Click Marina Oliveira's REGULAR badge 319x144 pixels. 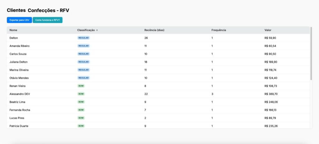click(x=83, y=70)
